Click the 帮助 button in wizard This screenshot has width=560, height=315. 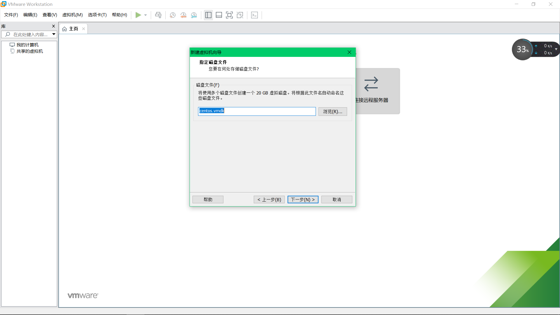point(208,199)
